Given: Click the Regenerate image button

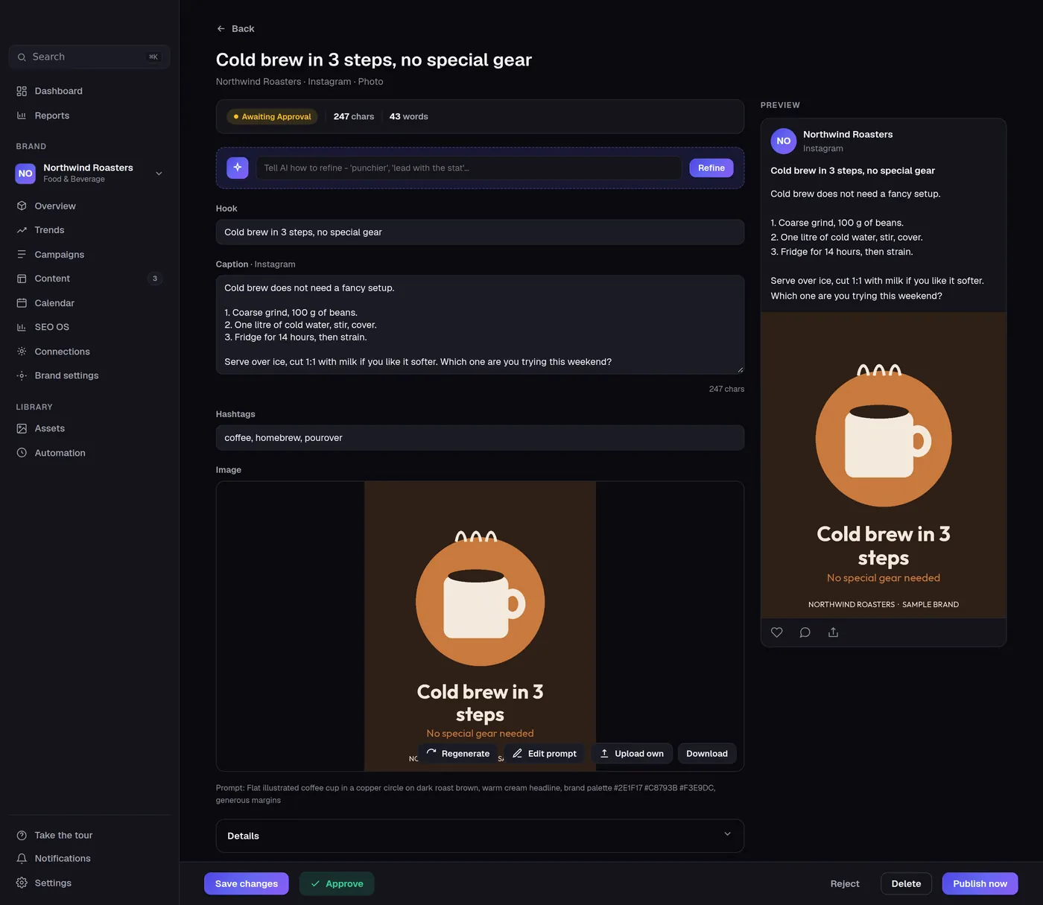Looking at the screenshot, I should tap(458, 754).
